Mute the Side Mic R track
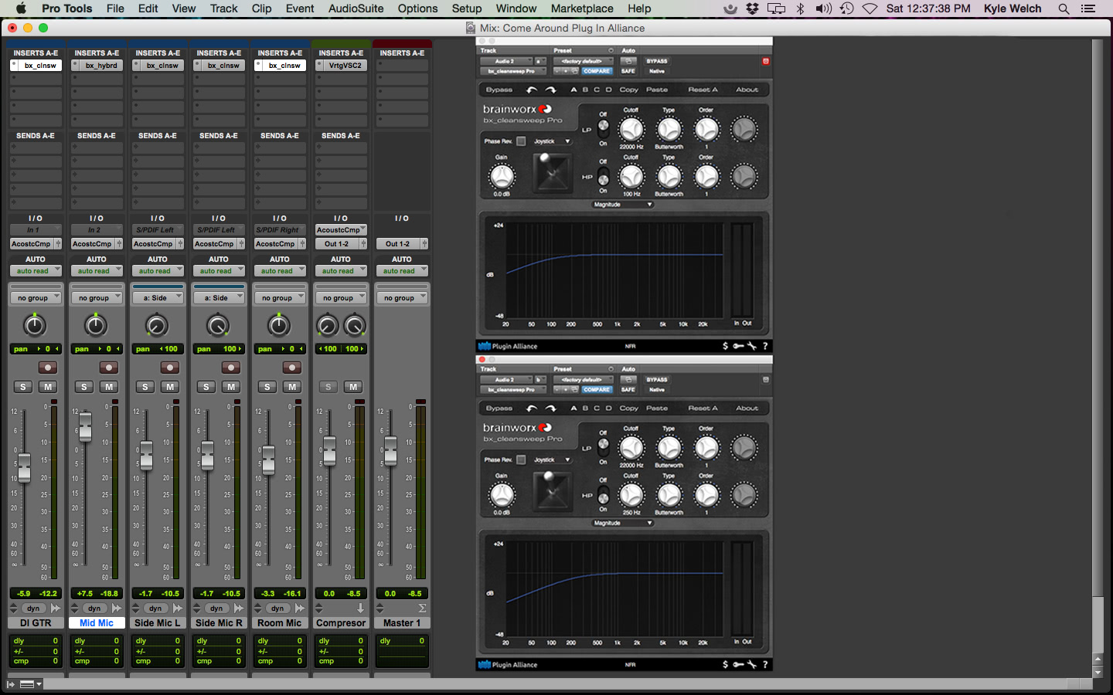This screenshot has width=1113, height=695. tap(231, 387)
